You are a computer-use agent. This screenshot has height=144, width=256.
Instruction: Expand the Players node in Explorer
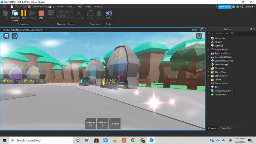pyautogui.click(x=208, y=42)
